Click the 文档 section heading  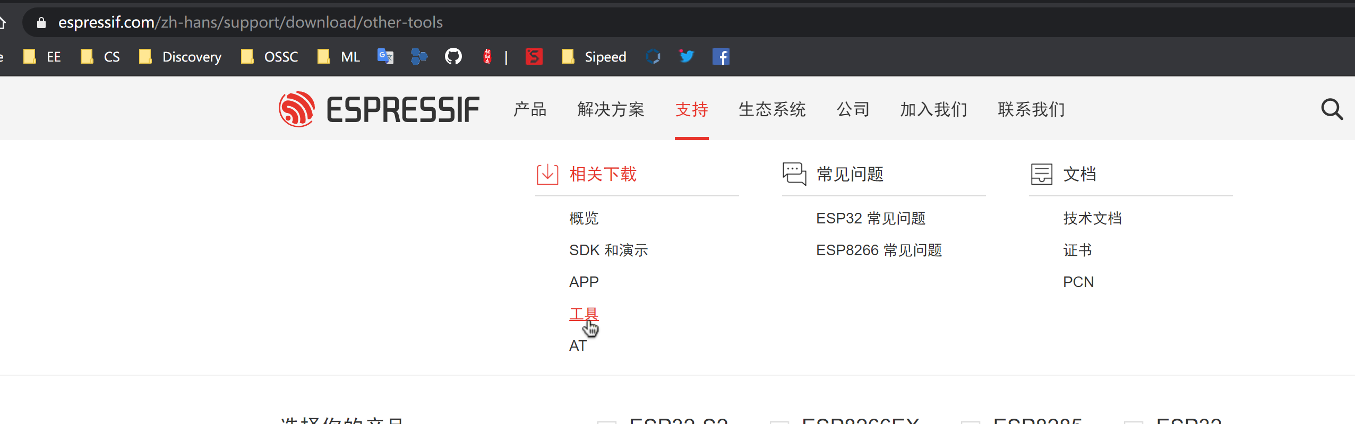point(1080,174)
